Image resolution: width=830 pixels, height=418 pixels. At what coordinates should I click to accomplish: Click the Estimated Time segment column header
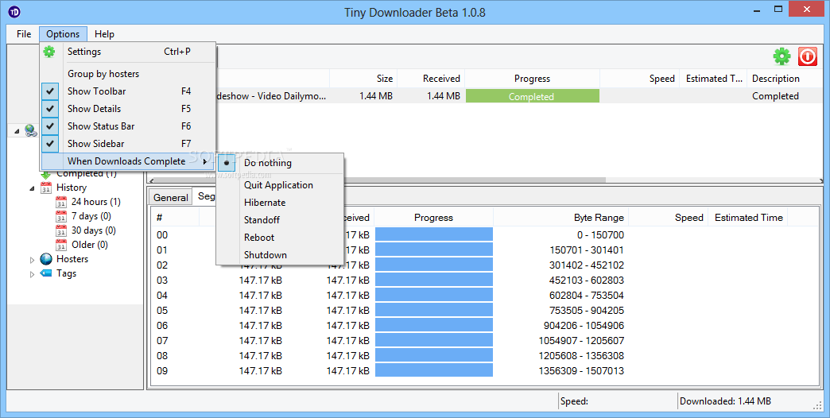pyautogui.click(x=748, y=218)
